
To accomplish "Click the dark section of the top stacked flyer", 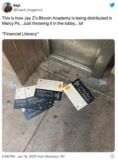I will tap(48, 95).
